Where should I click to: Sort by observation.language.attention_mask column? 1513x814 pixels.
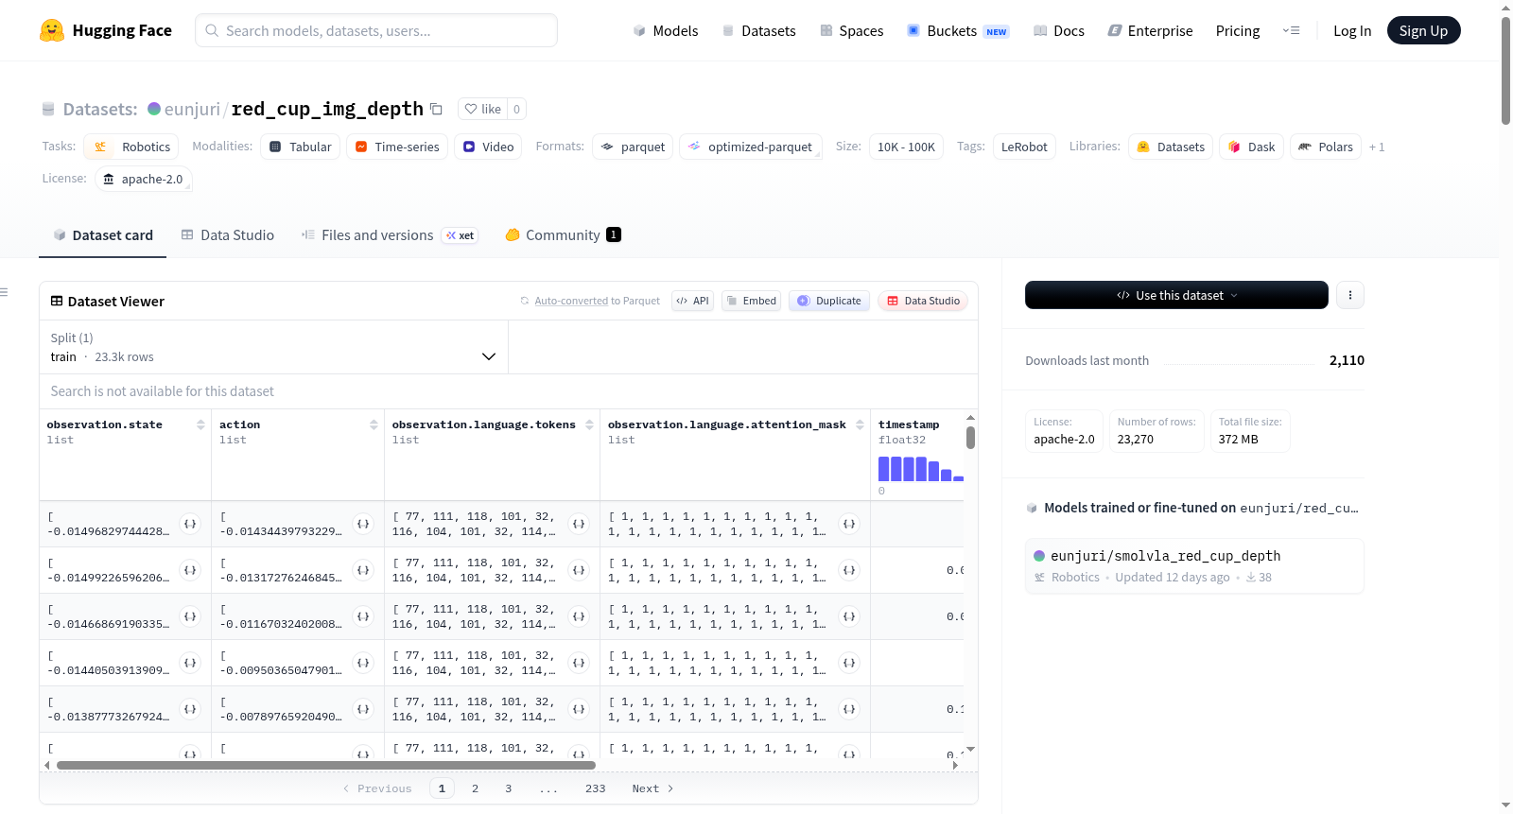pyautogui.click(x=860, y=424)
